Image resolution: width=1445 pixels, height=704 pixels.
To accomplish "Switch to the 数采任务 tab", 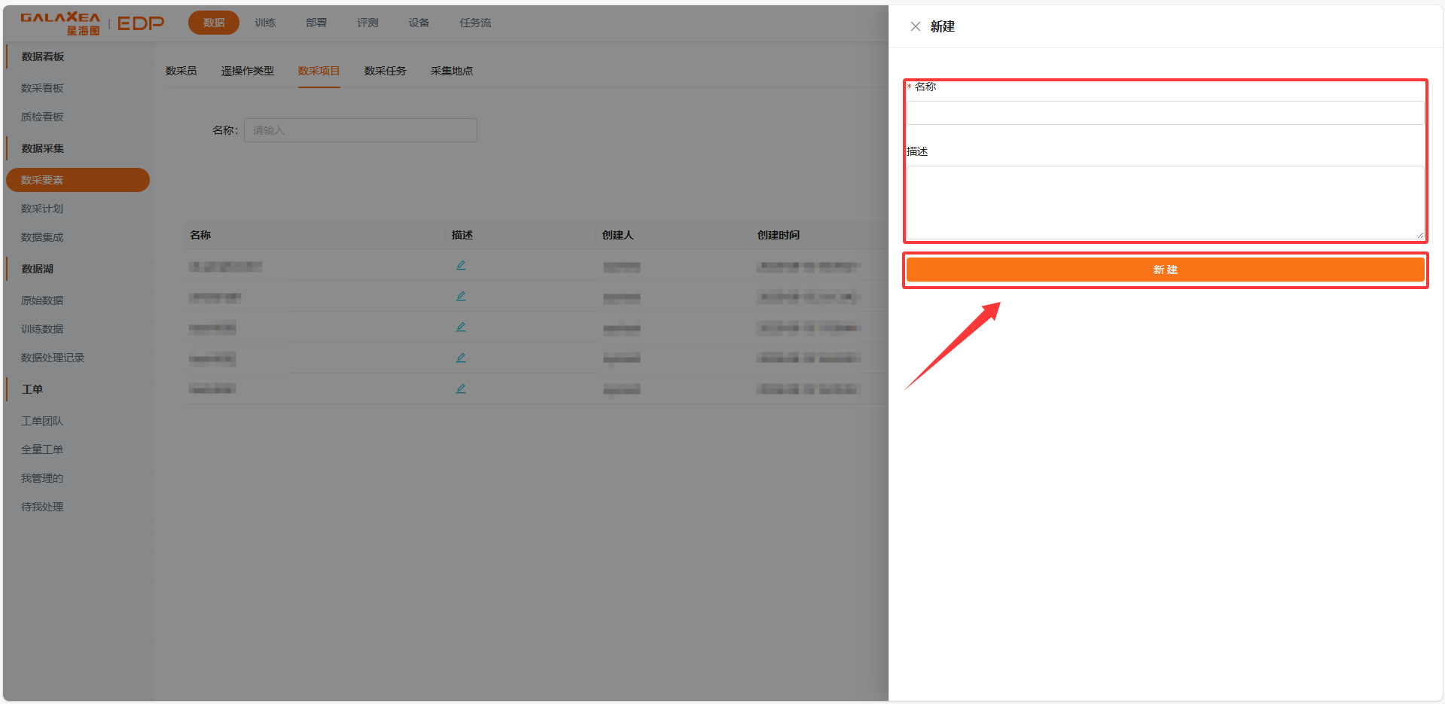I will coord(385,71).
